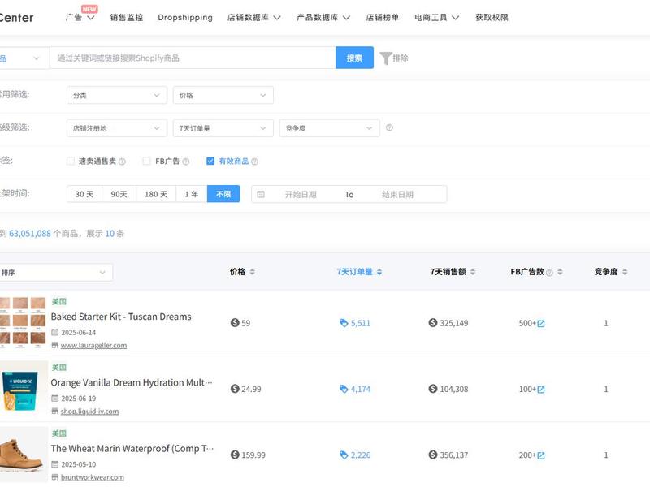Image resolution: width=650 pixels, height=487 pixels.
Task: Select the 不限 time range
Action: click(x=223, y=194)
